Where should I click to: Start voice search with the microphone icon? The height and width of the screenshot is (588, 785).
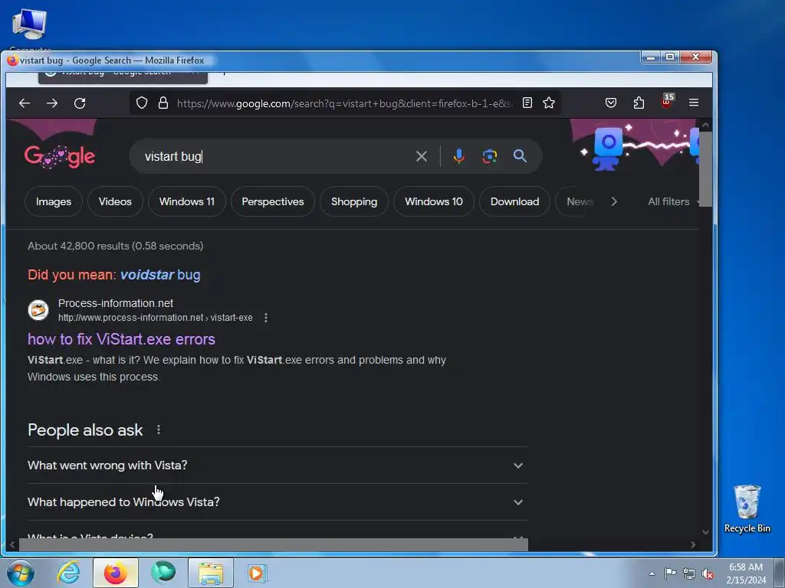pyautogui.click(x=459, y=156)
